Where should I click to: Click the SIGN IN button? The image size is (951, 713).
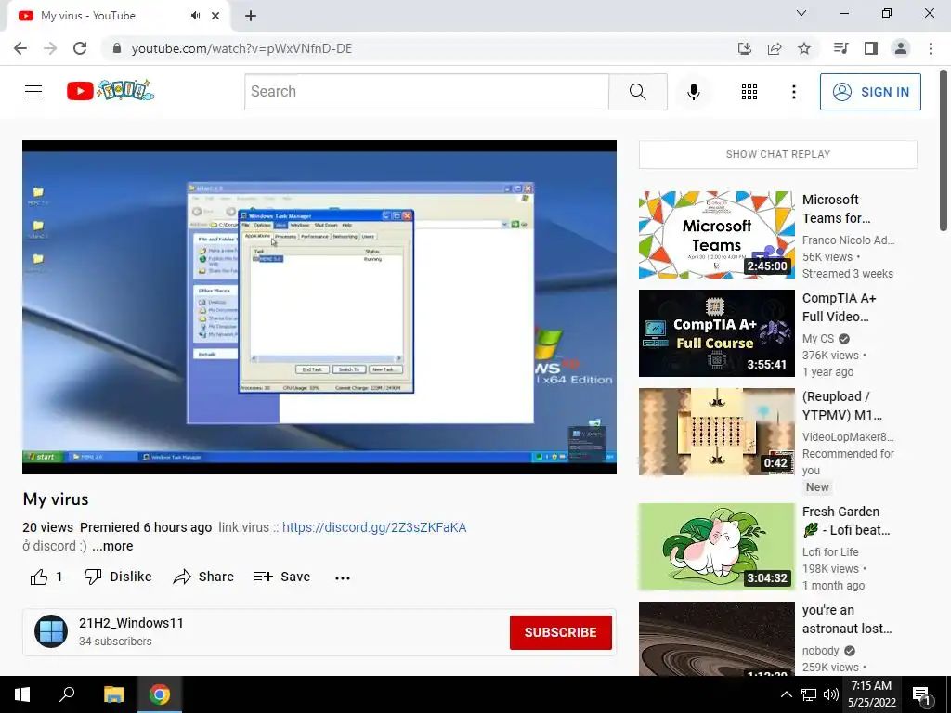(x=869, y=92)
